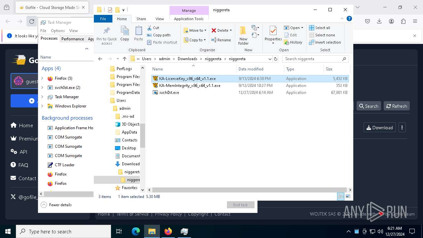The height and width of the screenshot is (238, 423).
Task: Expand Firefox (5) process group
Action: (x=42, y=78)
